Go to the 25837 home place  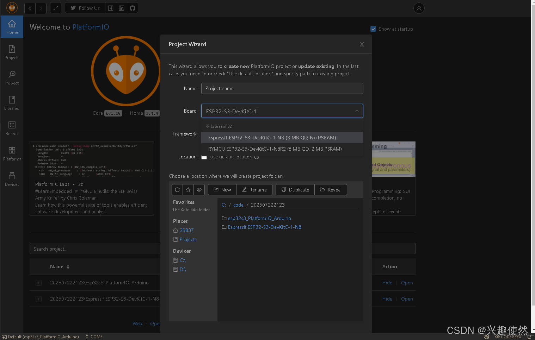(x=186, y=230)
